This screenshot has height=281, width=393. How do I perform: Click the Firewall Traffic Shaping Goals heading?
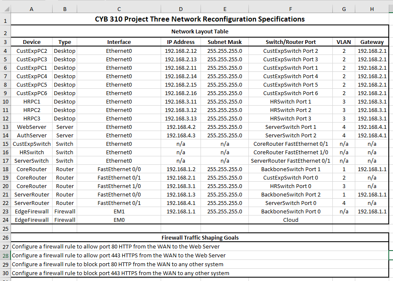point(200,237)
